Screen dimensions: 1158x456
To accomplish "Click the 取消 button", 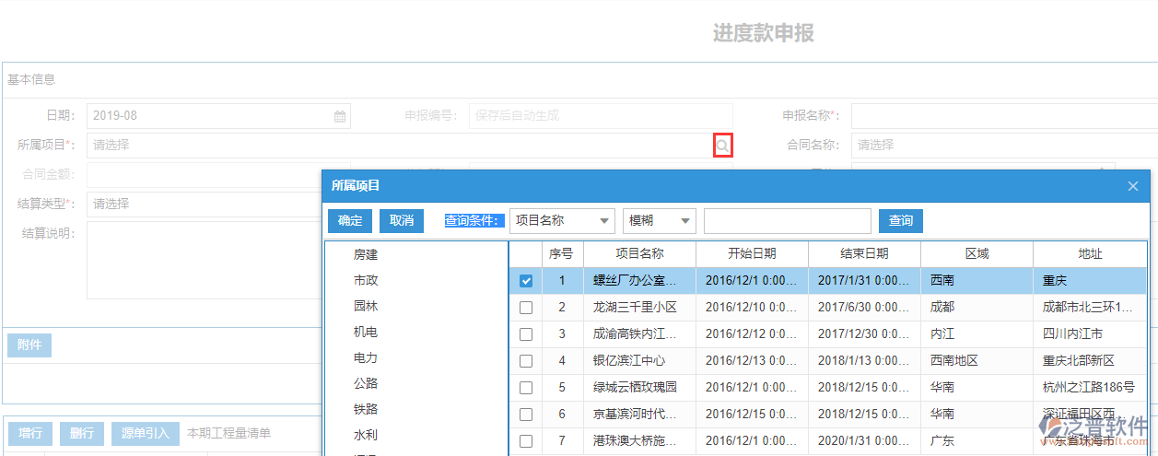I will (x=401, y=221).
